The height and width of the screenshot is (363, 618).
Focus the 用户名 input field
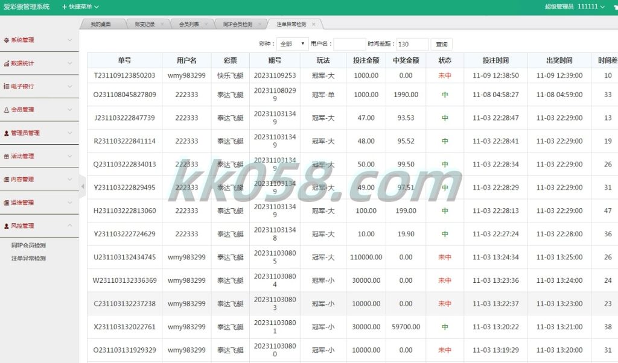349,44
